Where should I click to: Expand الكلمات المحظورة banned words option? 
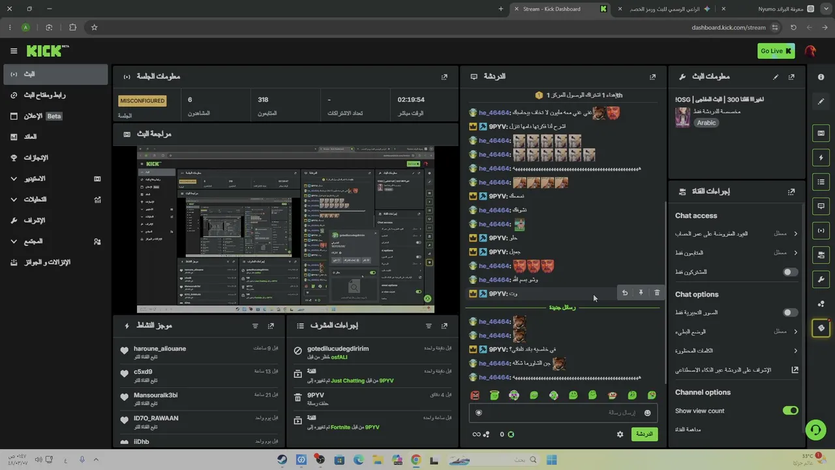click(736, 351)
